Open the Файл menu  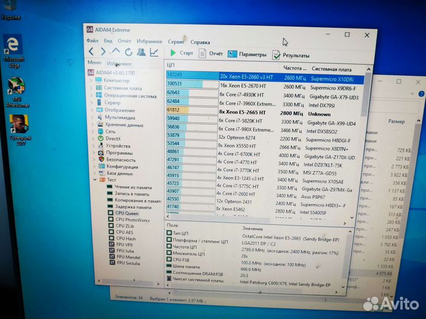[x=92, y=40]
